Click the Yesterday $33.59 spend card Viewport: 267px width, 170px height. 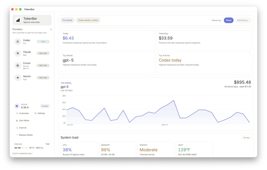[x=204, y=40]
